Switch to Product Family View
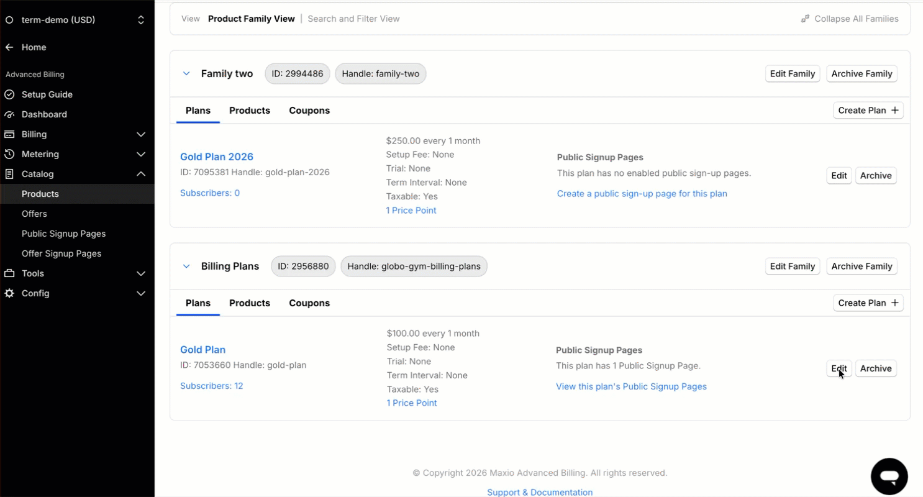923x497 pixels. [x=252, y=19]
